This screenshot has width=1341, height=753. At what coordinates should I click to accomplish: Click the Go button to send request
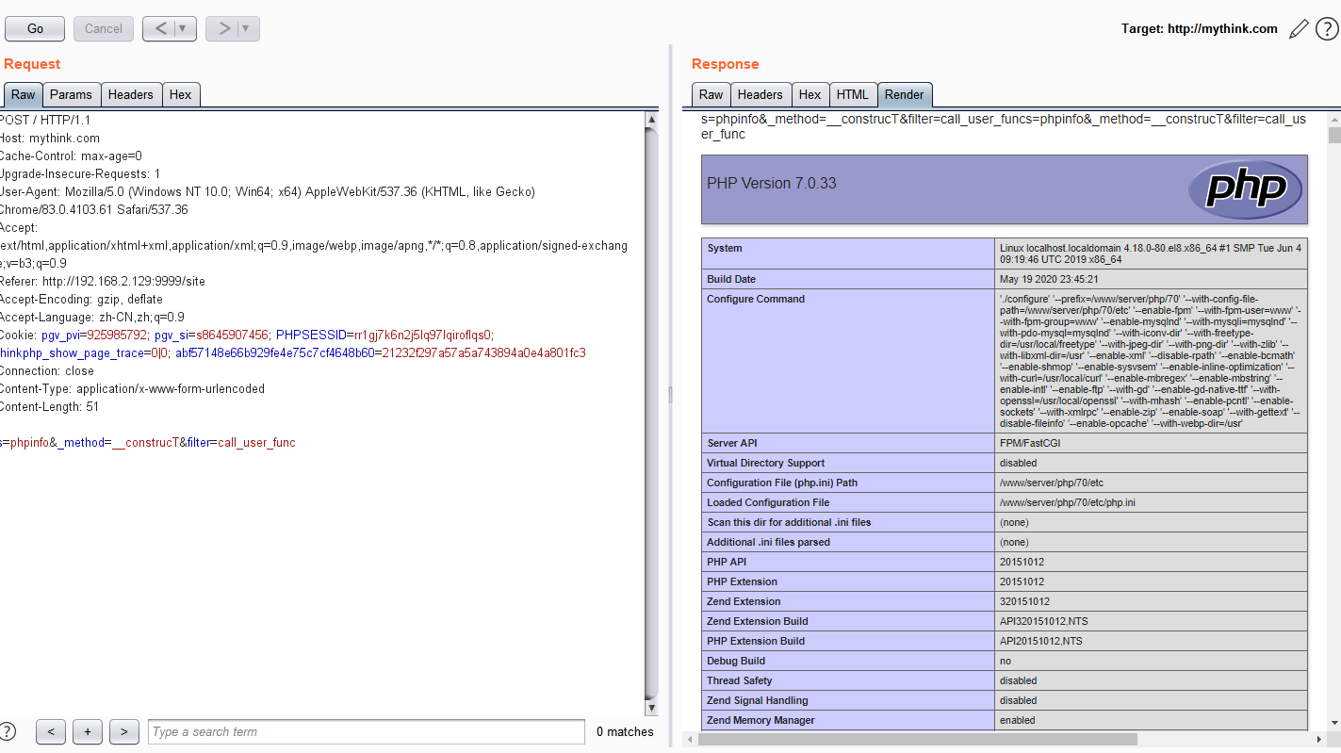(35, 29)
